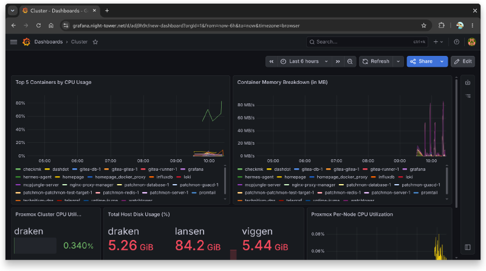This screenshot has width=486, height=271.
Task: Shift time range backward with double-left arrows
Action: (x=271, y=61)
